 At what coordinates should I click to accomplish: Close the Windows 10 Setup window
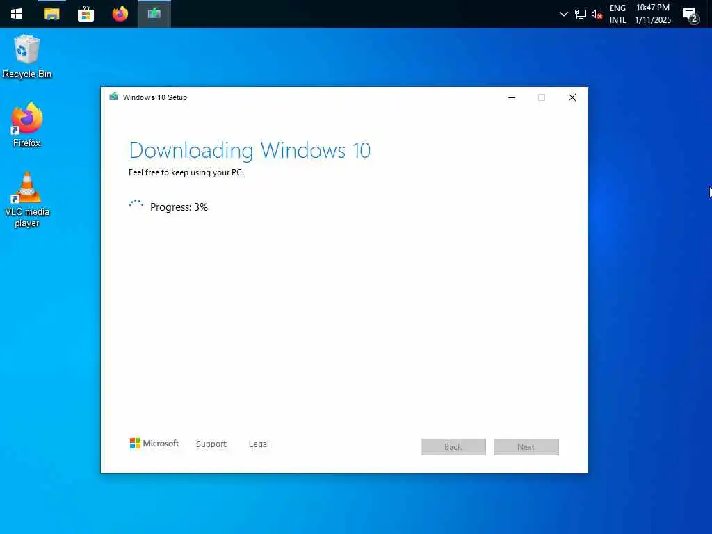tap(572, 97)
